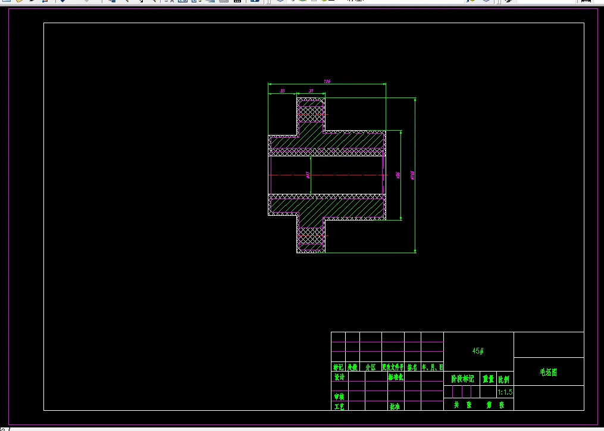Image resolution: width=604 pixels, height=431 pixels.
Task: Select the overall length dimension 126
Action: [x=327, y=81]
